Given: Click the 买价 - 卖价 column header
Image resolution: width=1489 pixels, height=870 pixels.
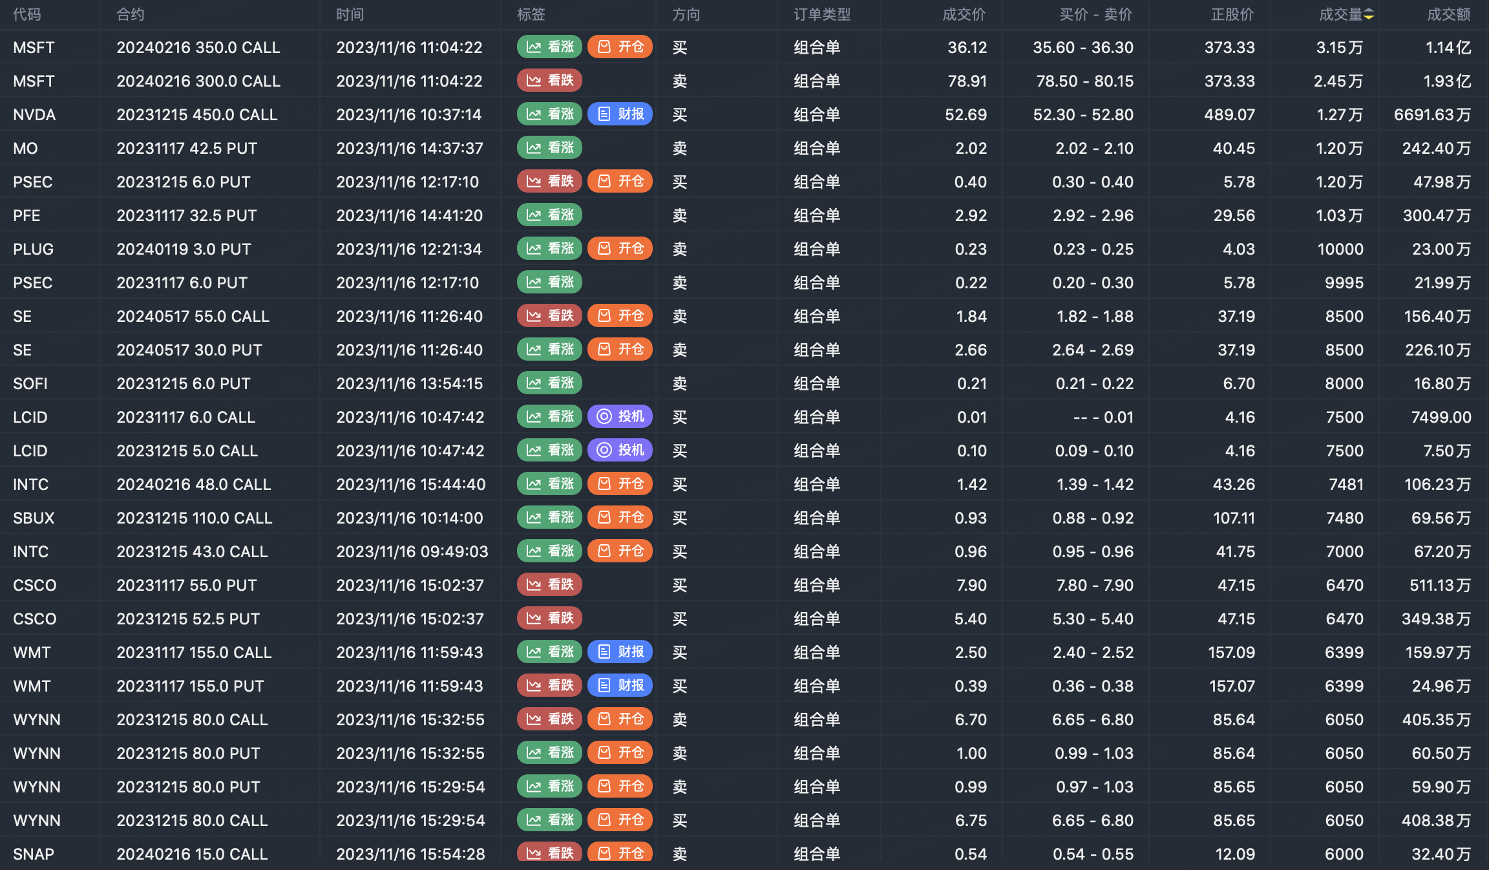Looking at the screenshot, I should pos(1096,14).
